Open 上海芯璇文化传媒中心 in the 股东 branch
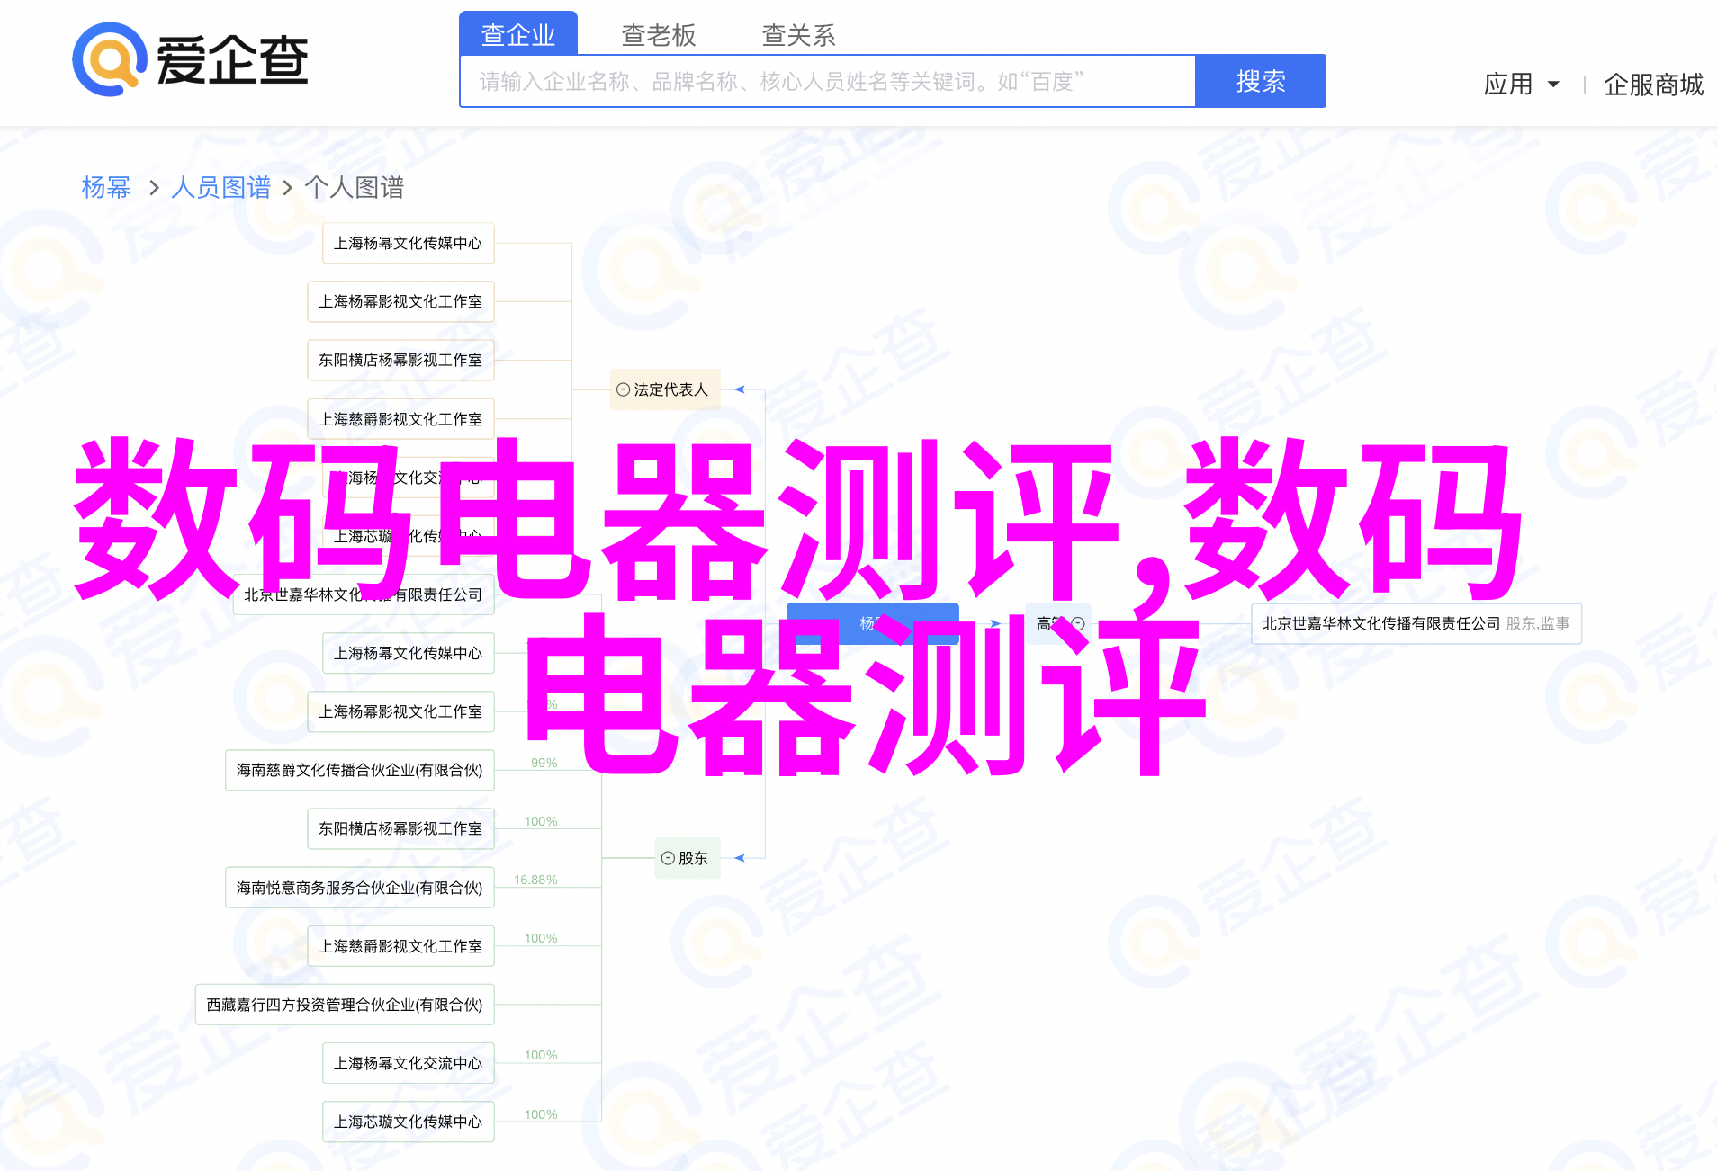Viewport: 1717px width, 1171px height. tap(409, 1122)
